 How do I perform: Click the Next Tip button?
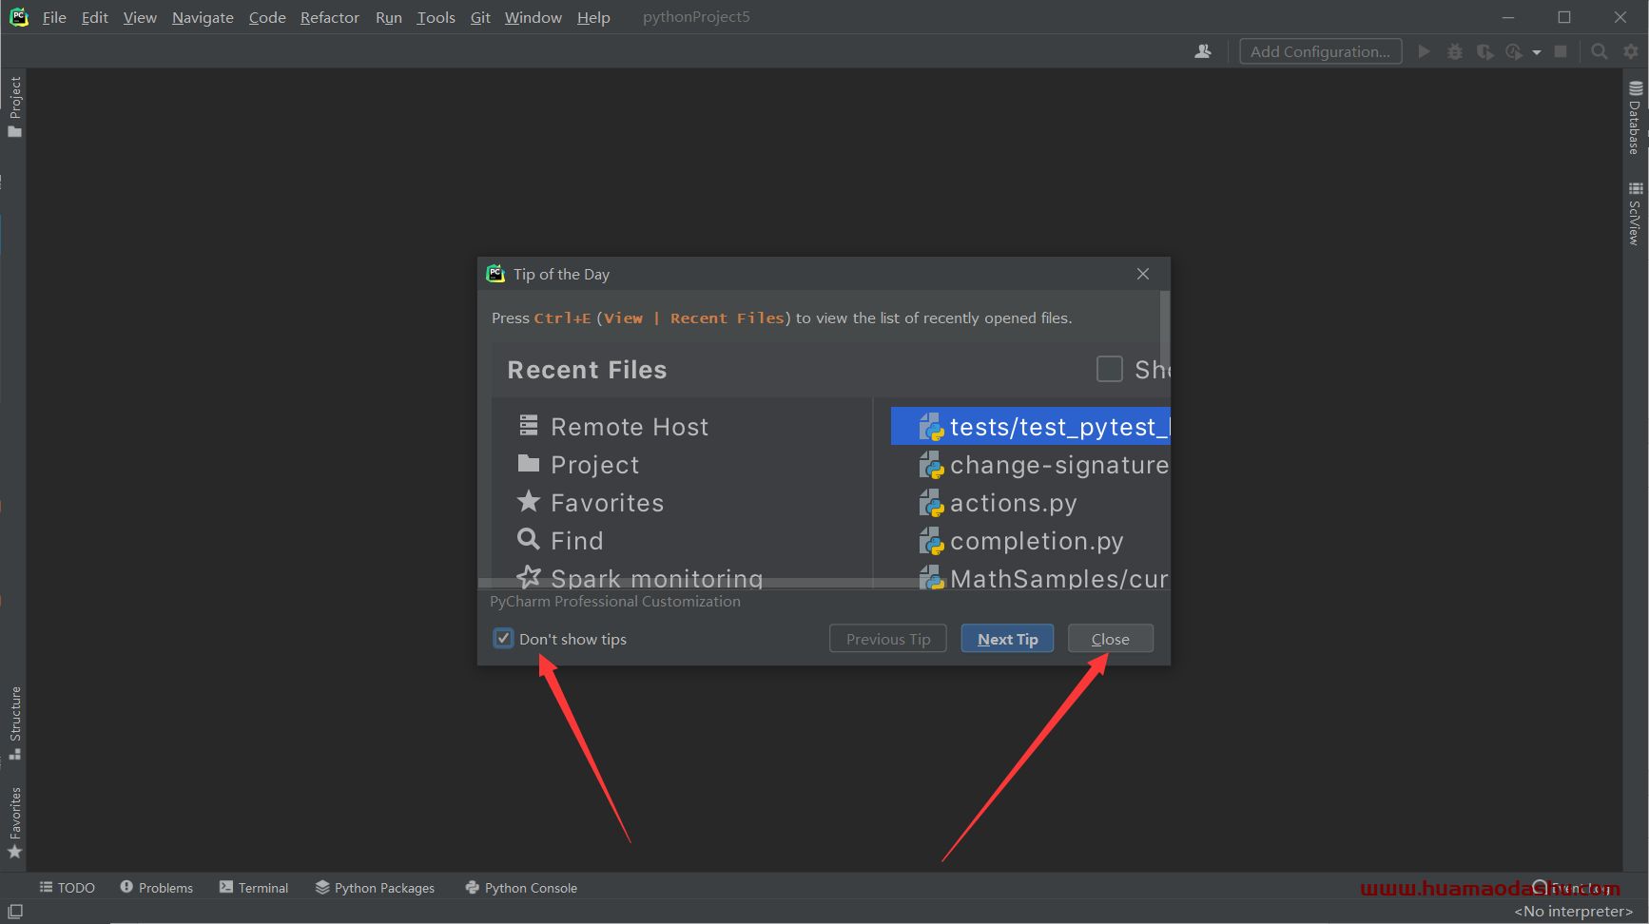[1007, 639]
